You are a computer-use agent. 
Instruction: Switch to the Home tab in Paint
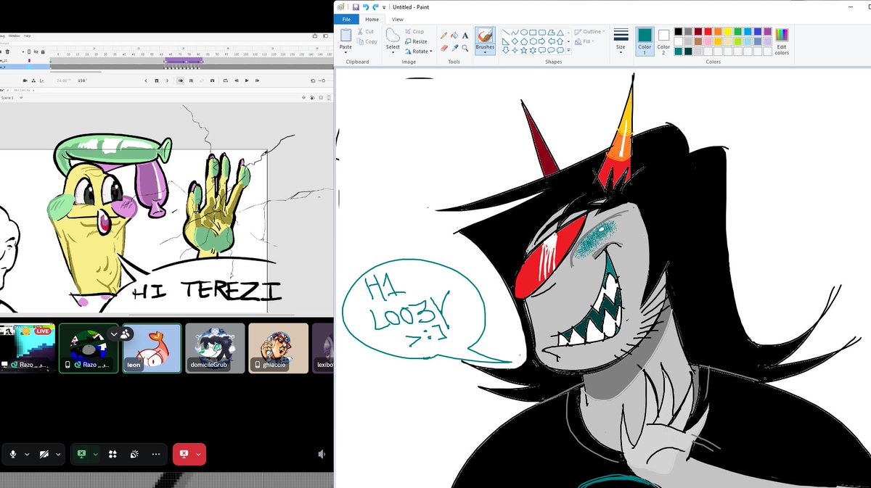coord(372,20)
